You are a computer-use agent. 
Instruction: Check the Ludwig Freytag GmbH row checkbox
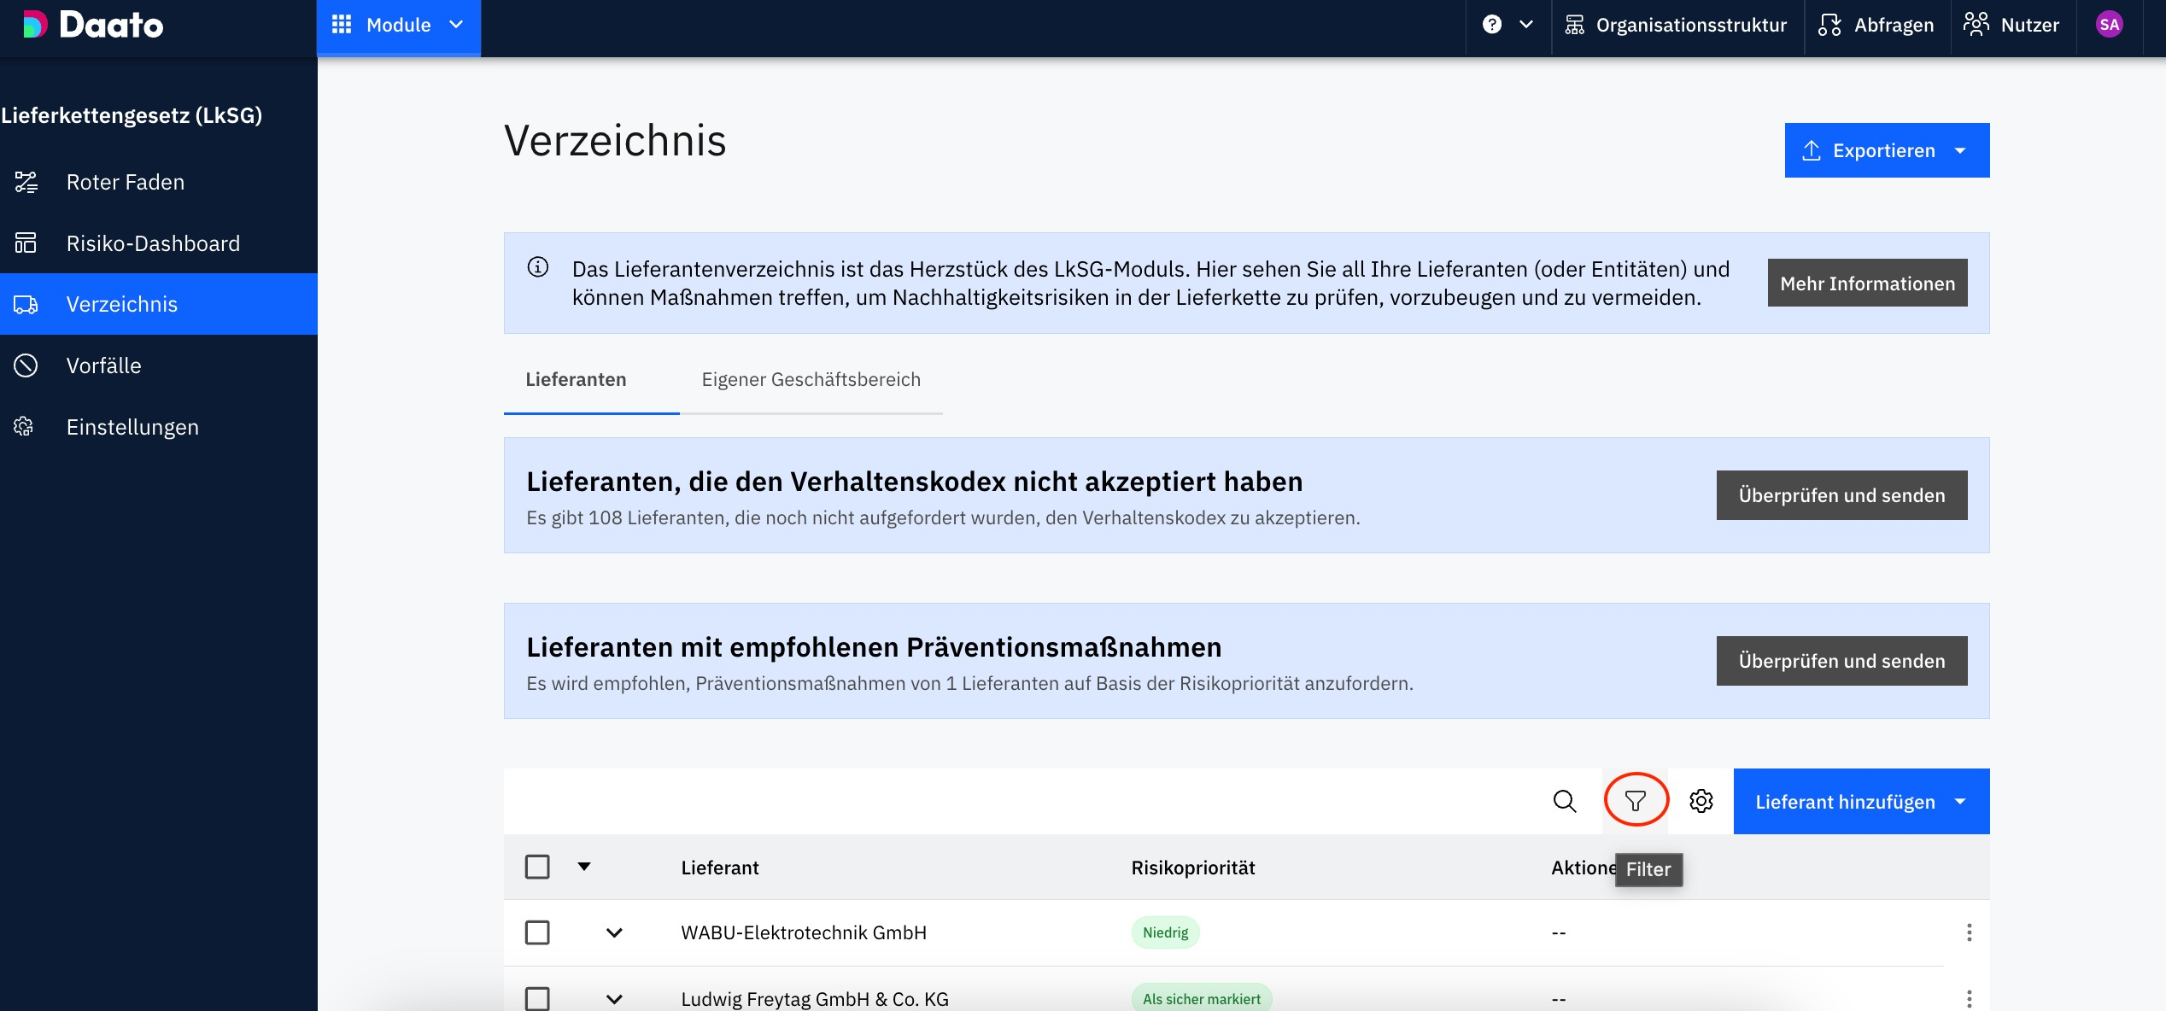coord(537,998)
